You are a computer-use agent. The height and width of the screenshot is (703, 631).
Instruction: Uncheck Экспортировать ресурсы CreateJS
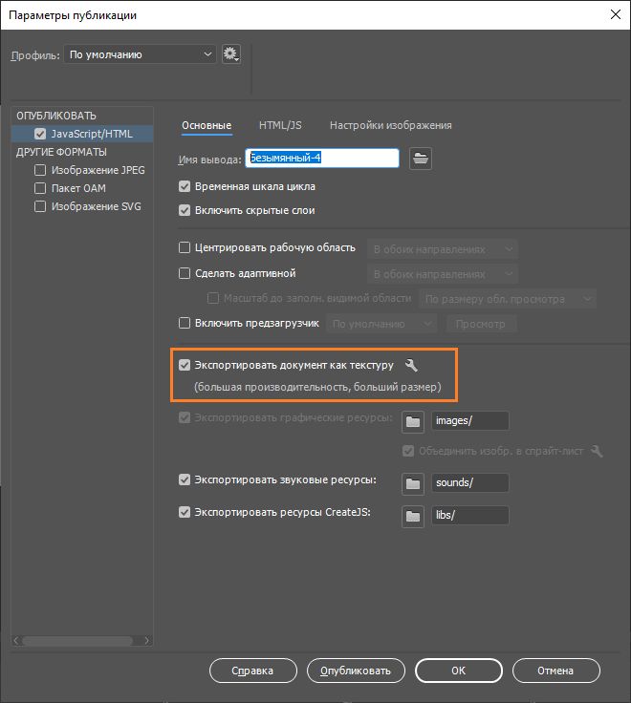[185, 512]
